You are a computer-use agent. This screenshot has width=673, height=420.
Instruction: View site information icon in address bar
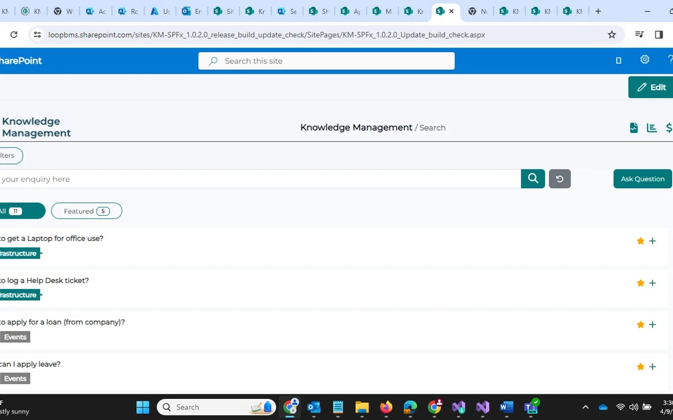[x=37, y=35]
